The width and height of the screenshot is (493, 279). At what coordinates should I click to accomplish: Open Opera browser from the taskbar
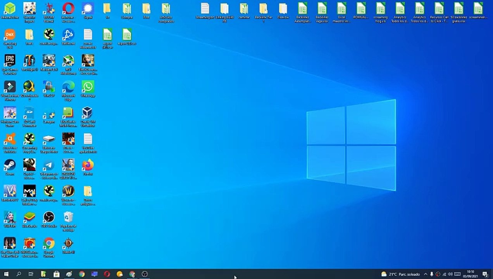coord(107,274)
